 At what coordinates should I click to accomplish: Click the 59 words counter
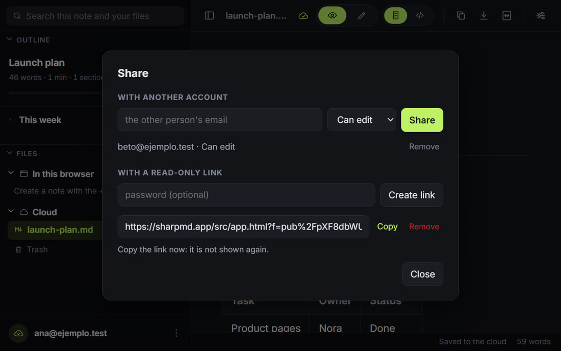[x=533, y=342]
